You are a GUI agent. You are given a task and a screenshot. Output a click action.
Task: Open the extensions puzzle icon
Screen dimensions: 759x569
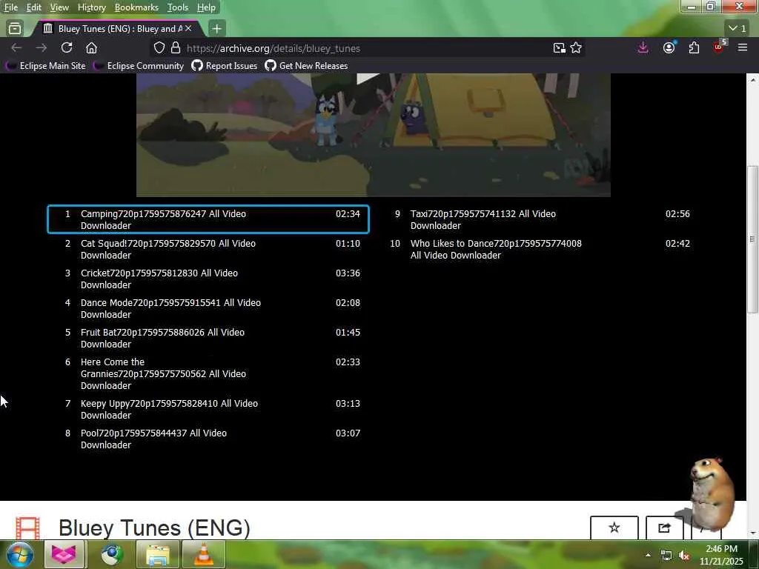tap(694, 47)
